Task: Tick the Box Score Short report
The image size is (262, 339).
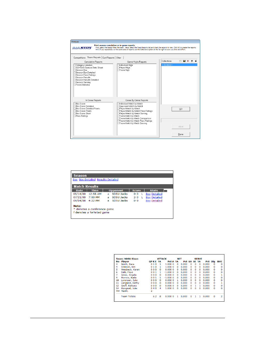Action: (75, 114)
